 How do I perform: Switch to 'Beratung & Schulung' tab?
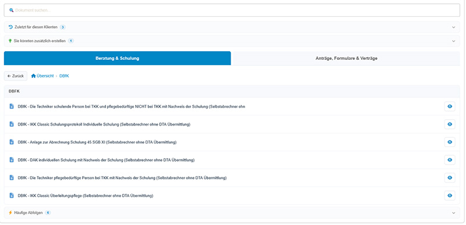(x=118, y=58)
